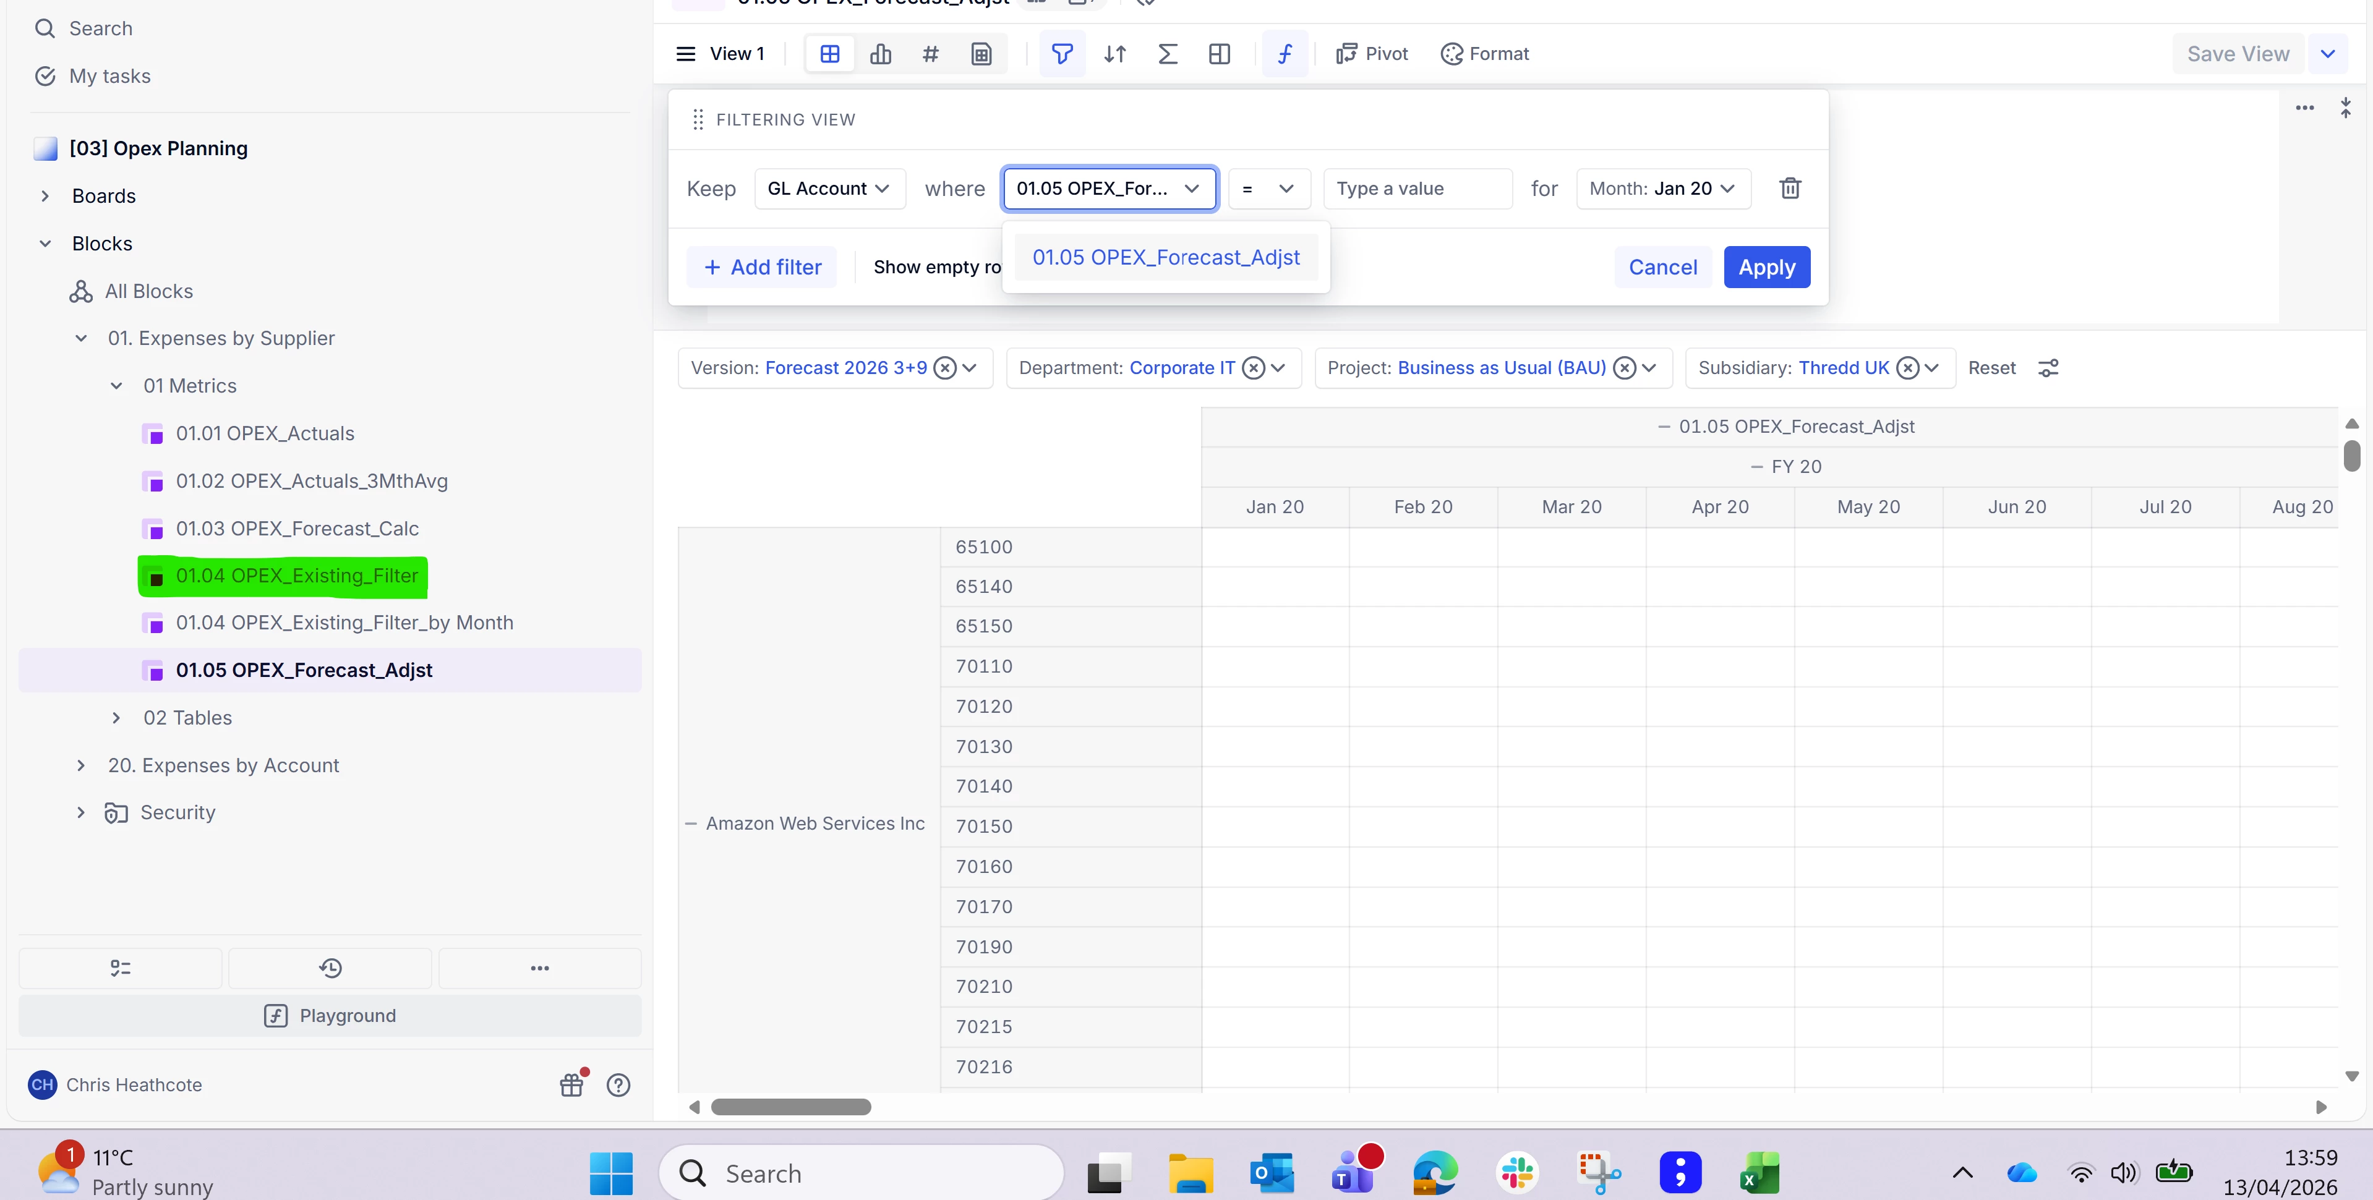The width and height of the screenshot is (2373, 1200).
Task: Clear the Subsidiary Thredd UK filter
Action: pos(1908,368)
